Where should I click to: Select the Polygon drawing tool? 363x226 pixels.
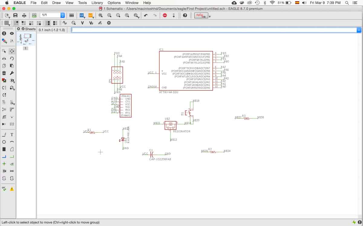pos(12,149)
